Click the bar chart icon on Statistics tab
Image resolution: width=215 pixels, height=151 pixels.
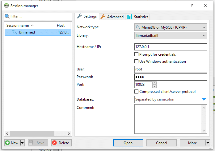pyautogui.click(x=129, y=17)
